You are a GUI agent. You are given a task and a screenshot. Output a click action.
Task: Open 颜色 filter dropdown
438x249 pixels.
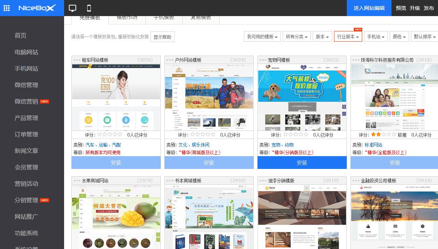point(399,37)
